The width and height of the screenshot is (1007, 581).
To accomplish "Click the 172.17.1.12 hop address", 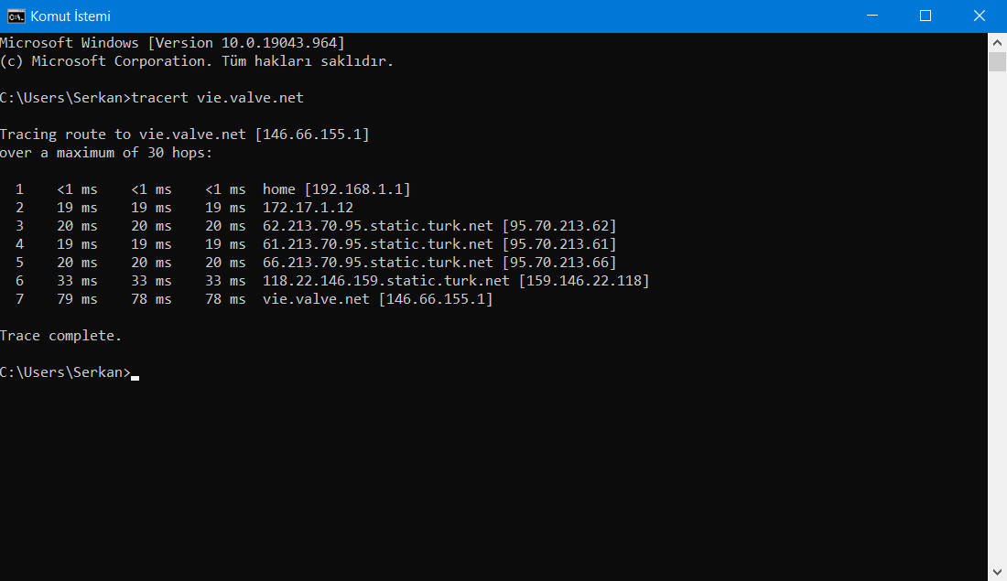I will (x=308, y=208).
